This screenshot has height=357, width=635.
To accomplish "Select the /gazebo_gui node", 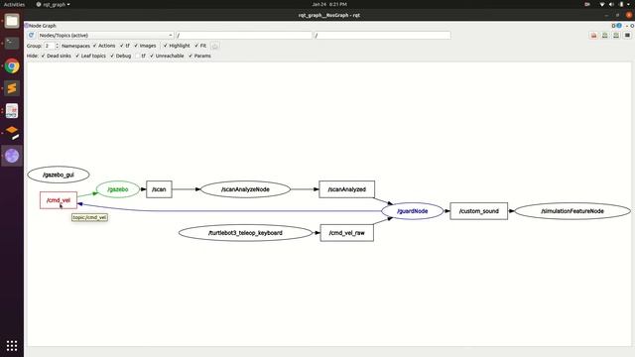I will point(59,175).
